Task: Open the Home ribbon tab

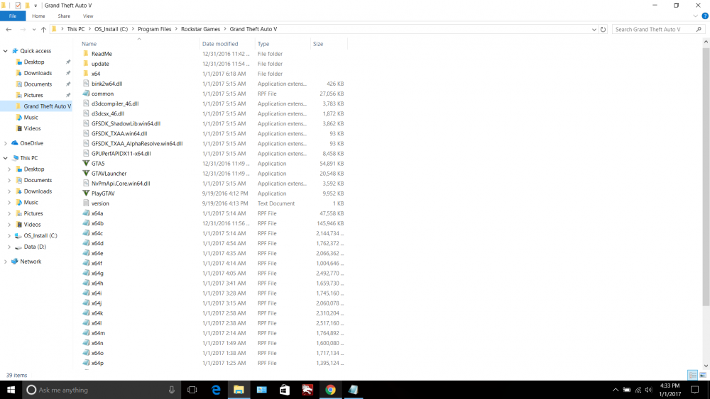Action: point(38,16)
